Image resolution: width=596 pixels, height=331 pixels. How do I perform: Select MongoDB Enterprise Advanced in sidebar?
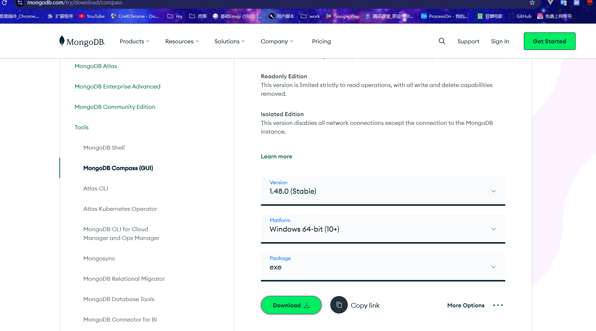(117, 86)
